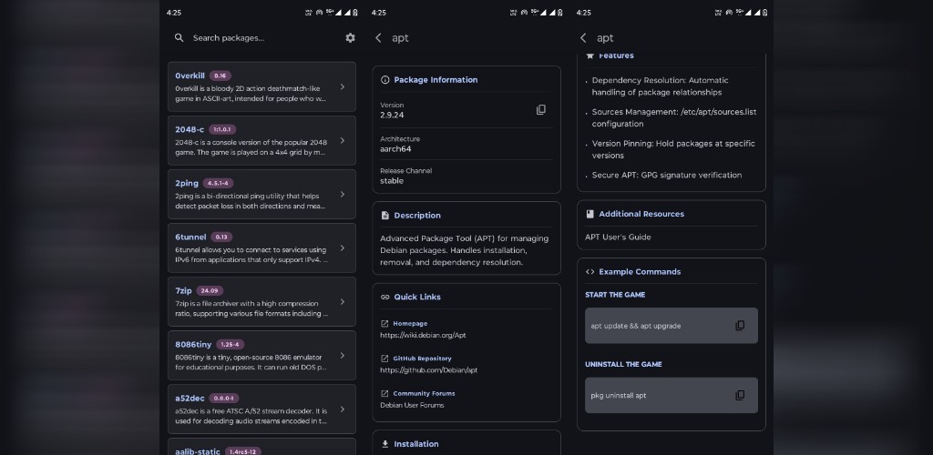This screenshot has height=455, width=933.
Task: Go back from right apt details screen
Action: coord(583,37)
